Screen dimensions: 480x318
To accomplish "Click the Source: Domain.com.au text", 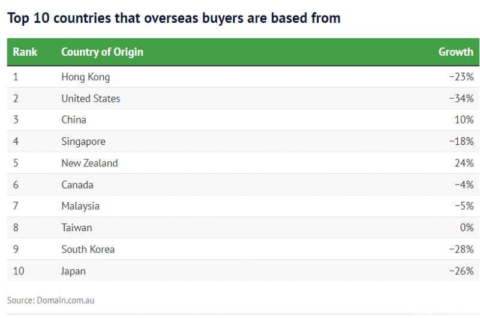I will pyautogui.click(x=51, y=300).
